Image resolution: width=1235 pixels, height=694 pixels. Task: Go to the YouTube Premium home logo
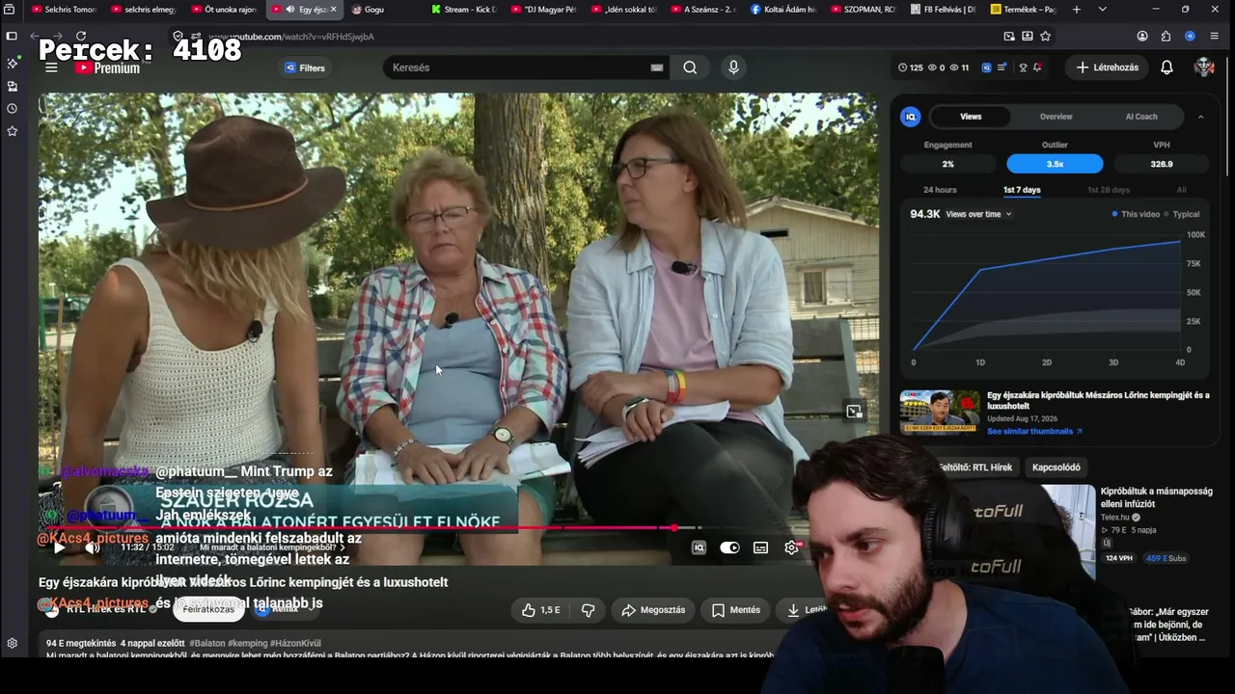[108, 67]
